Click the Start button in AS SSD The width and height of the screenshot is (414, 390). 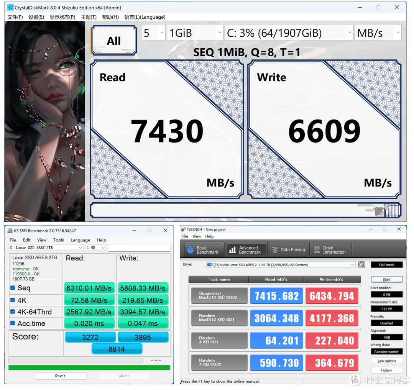coord(61,376)
